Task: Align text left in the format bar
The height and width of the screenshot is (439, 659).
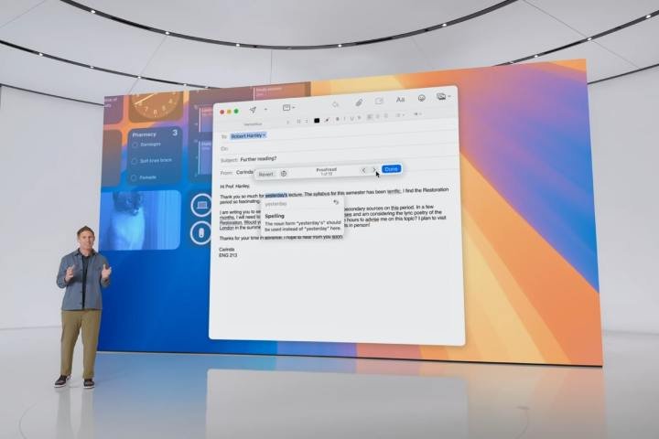Action: coord(370,117)
